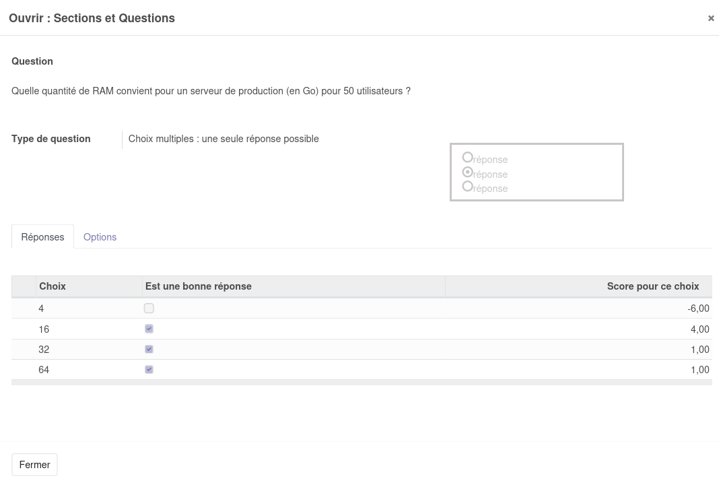Click the question type value text
Screen dimensions: 719x485
[224, 139]
